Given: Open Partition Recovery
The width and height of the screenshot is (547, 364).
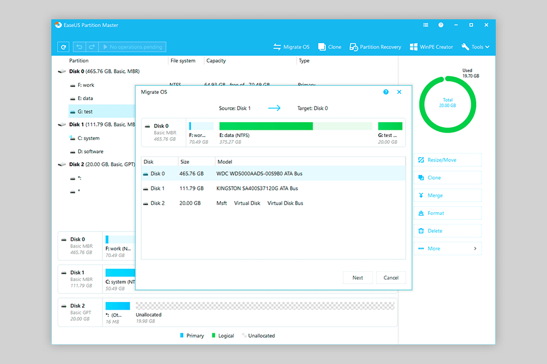Looking at the screenshot, I should pyautogui.click(x=375, y=47).
